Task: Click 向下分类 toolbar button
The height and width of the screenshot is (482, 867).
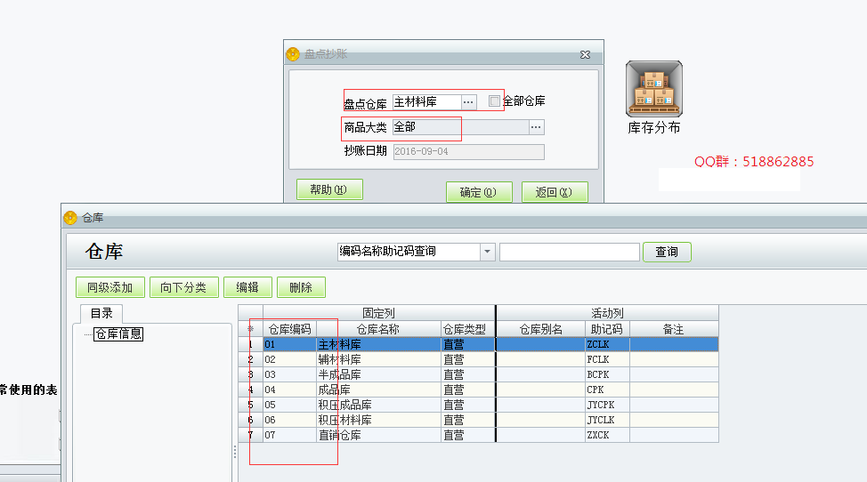Action: 183,287
